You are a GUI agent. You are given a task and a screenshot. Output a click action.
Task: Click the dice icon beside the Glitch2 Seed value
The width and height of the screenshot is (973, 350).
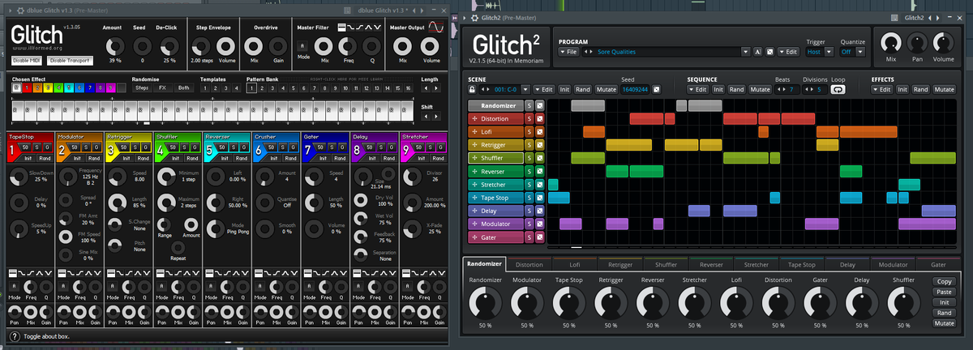(656, 89)
